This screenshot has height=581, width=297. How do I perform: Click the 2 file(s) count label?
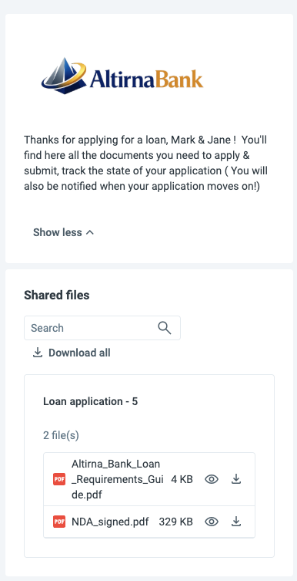pyautogui.click(x=61, y=435)
